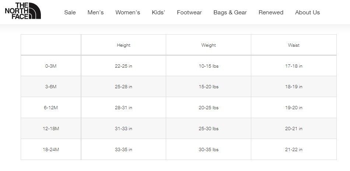
Task: Click the 12-18M size row label
Action: [51, 129]
